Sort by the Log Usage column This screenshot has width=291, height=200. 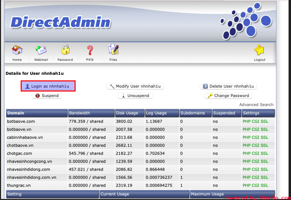pyautogui.click(x=162, y=113)
